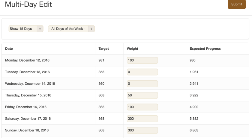Select the Wednesday, December 14 weight field
The image size is (252, 138).
pos(142,84)
